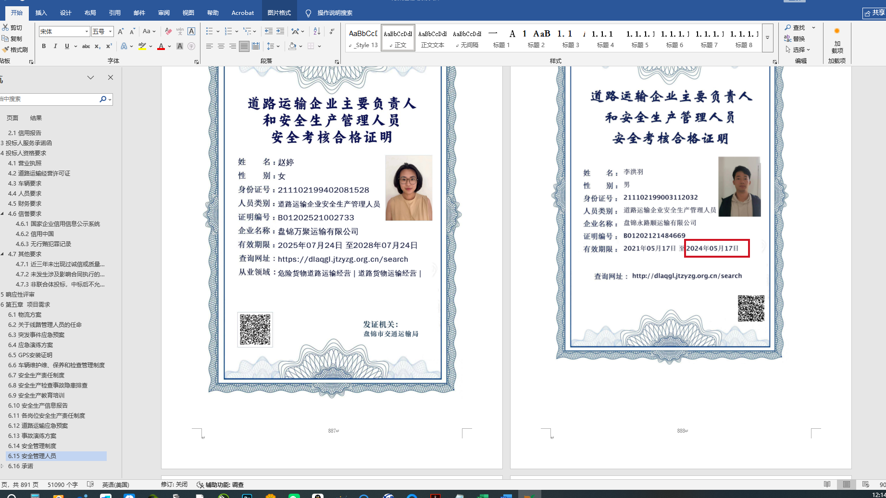Apply superscript formatting
Image resolution: width=886 pixels, height=498 pixels.
click(109, 46)
